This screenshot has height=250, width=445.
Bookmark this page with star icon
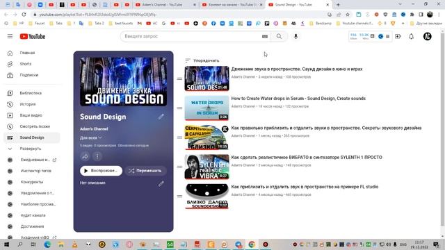tap(348, 15)
